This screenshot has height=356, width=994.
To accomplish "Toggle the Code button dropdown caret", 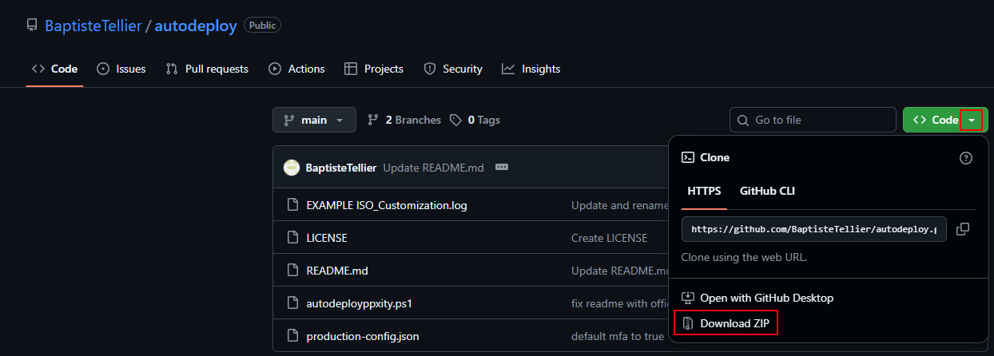I will click(x=971, y=120).
